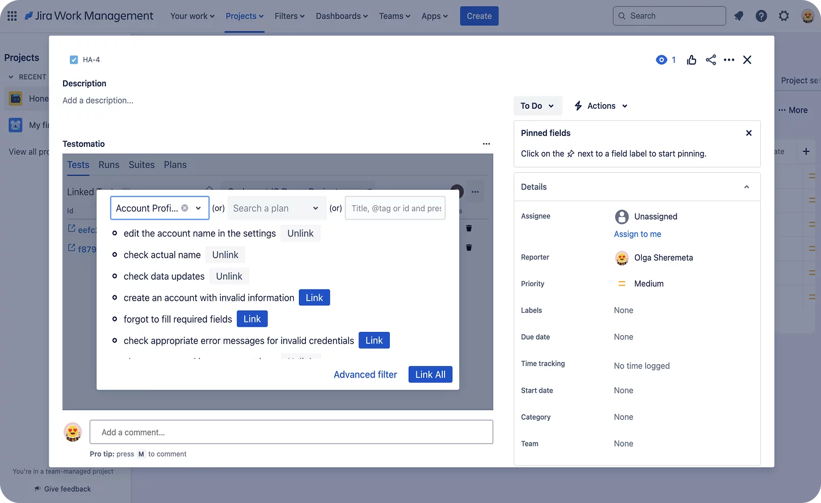Viewport: 821px width, 503px height.
Task: Open the help question mark icon
Action: tap(761, 16)
